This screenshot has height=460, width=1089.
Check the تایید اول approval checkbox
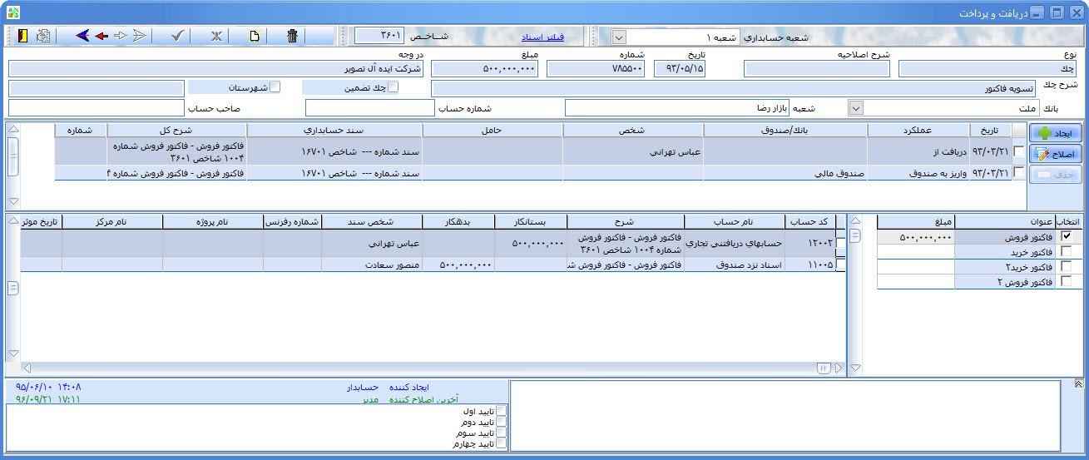[x=500, y=411]
